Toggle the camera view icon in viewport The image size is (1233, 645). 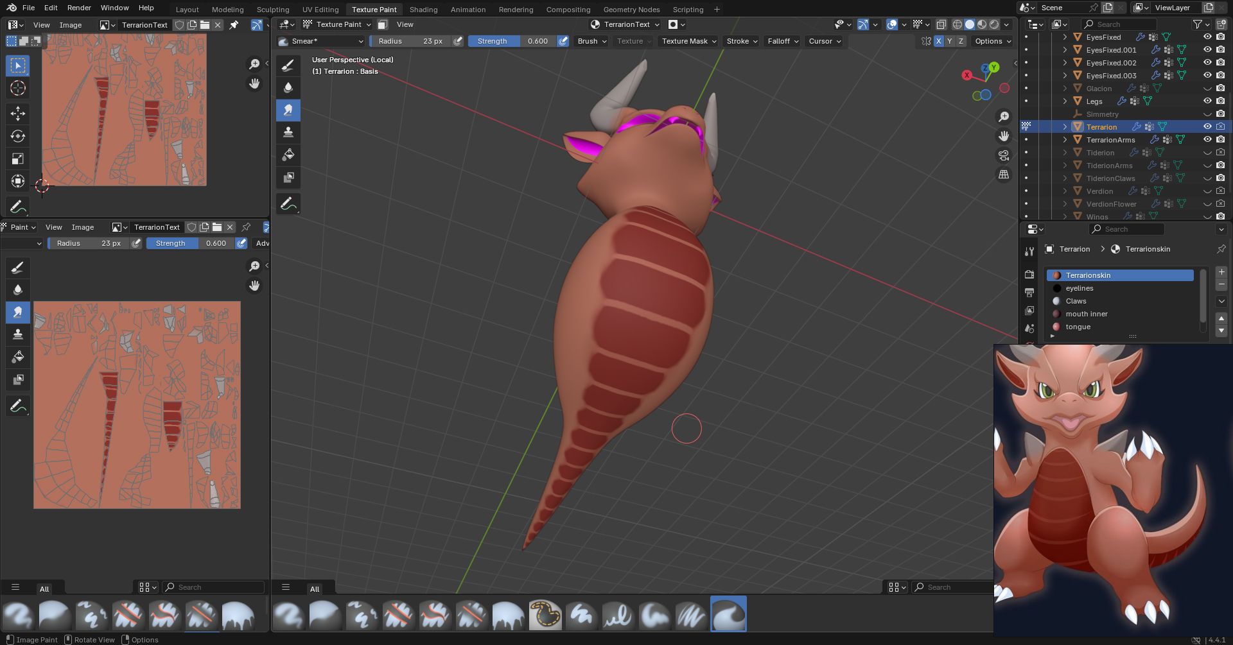(1004, 155)
